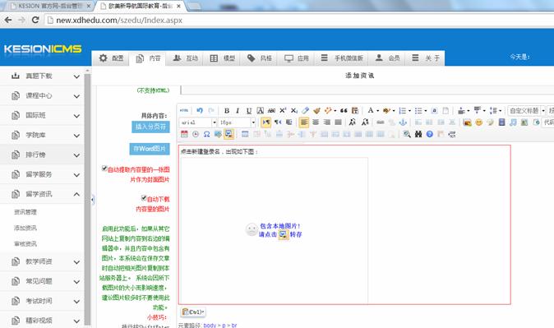Toggle bold formatting in the editor
This screenshot has width=554, height=328.
[227, 111]
